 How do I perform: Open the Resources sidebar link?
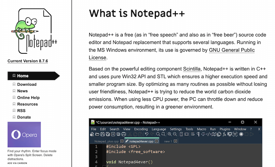[28, 104]
